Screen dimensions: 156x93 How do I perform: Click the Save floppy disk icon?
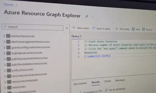[x=133, y=29]
